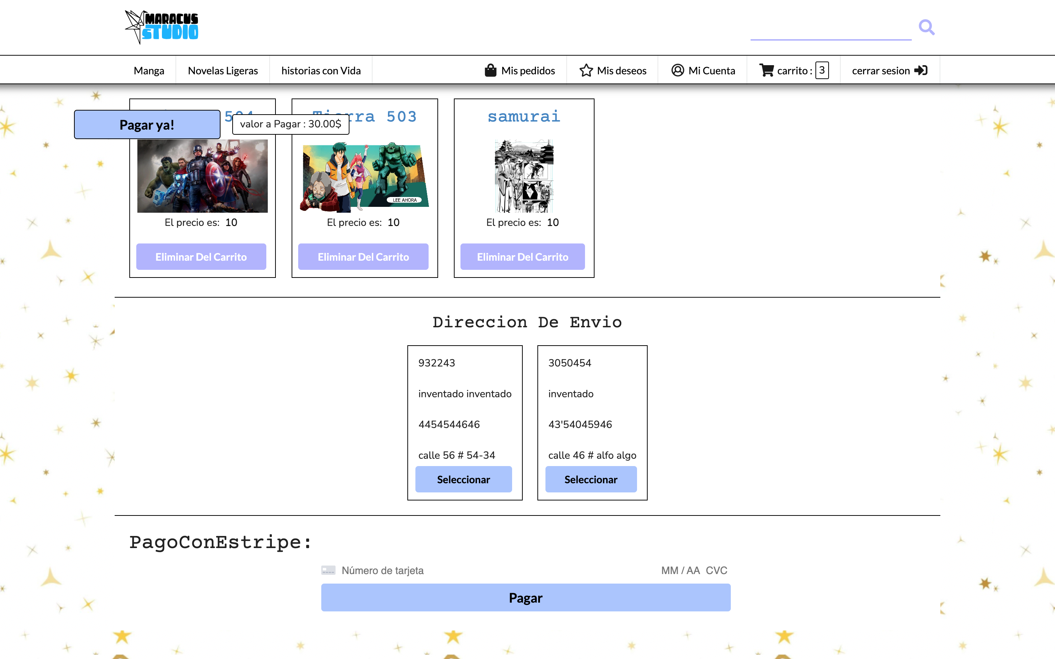Select the calle 46 # alfo algo address

click(x=591, y=479)
